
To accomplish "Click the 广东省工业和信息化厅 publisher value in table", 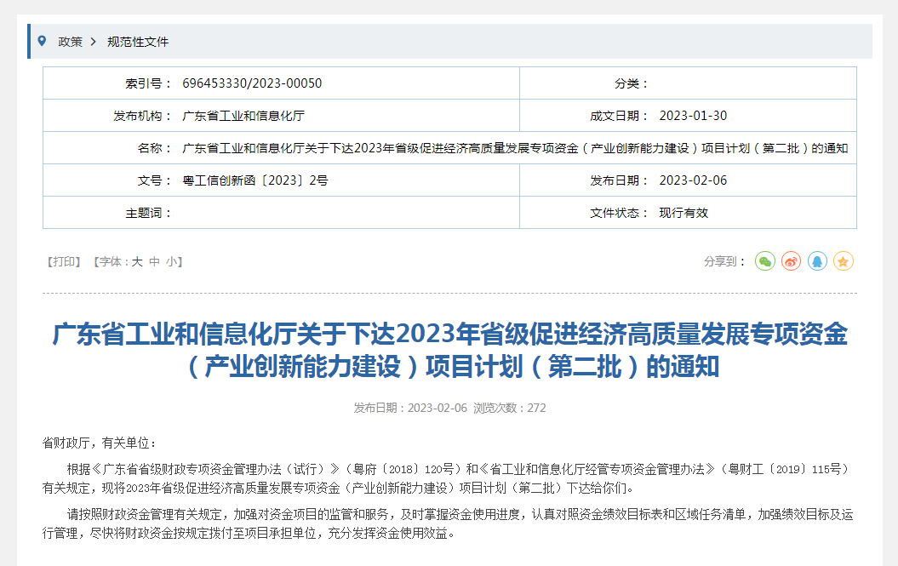I will (x=243, y=116).
